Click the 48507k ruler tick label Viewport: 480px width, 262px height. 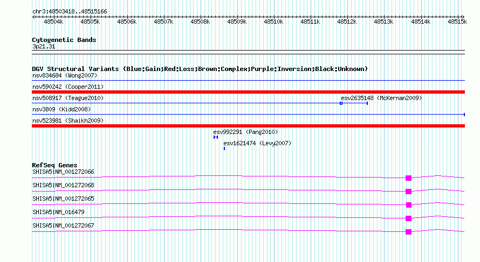pyautogui.click(x=163, y=22)
